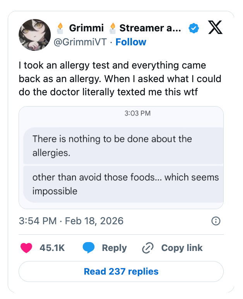This screenshot has width=243, height=299.
Task: Click the pink heart like icon
Action: point(26,248)
